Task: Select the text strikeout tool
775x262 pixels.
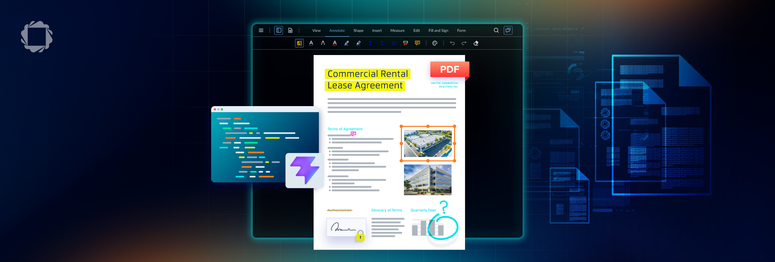Action: 323,43
